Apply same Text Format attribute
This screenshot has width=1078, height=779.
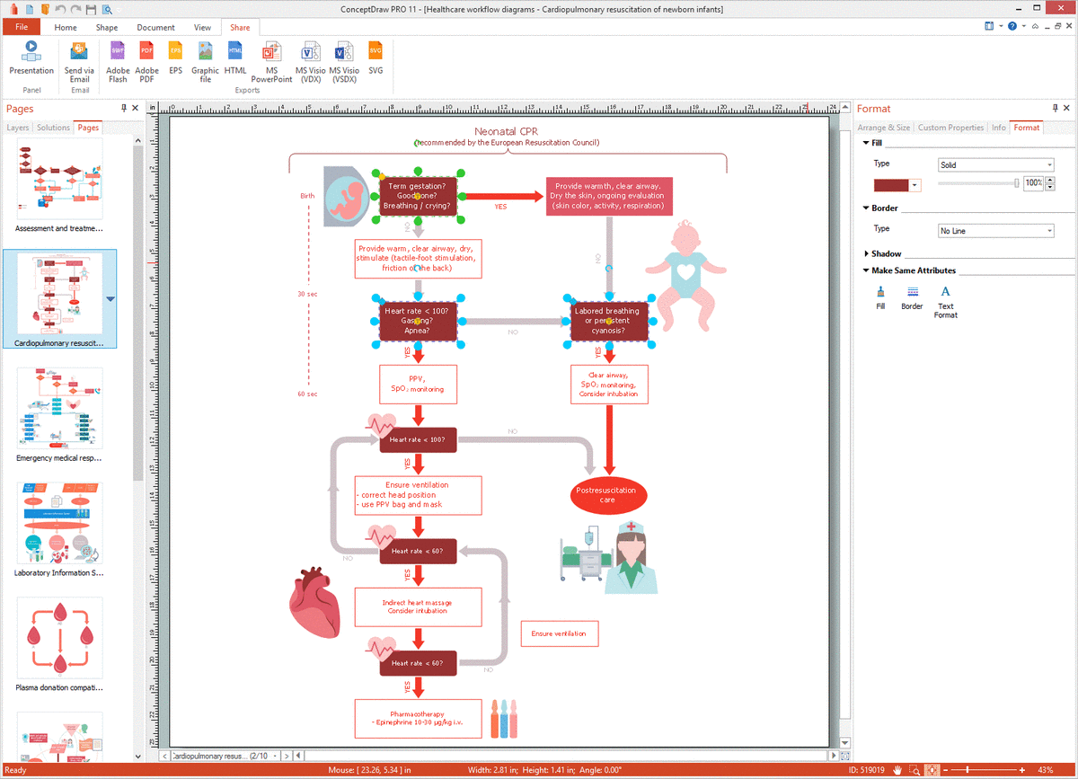945,301
